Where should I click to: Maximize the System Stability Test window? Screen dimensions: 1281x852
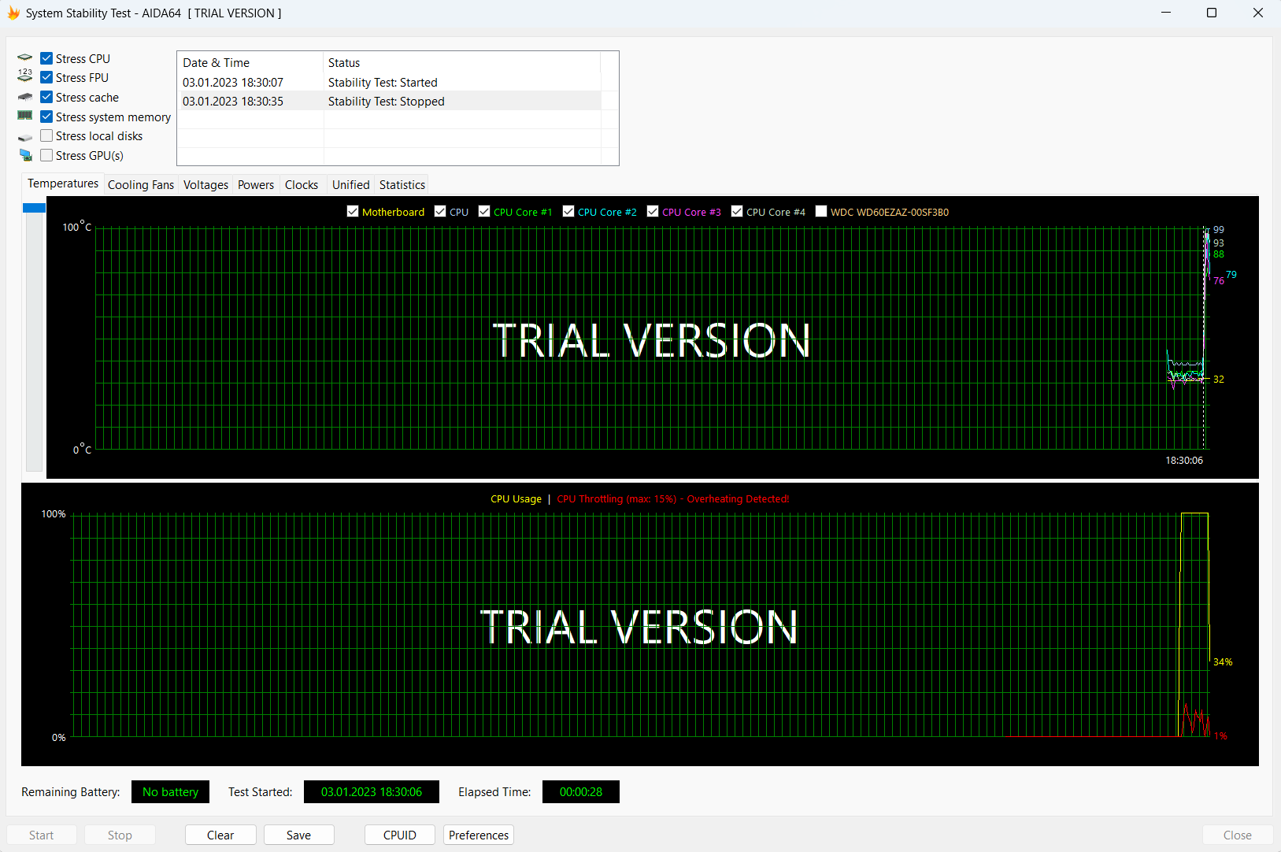(x=1212, y=13)
